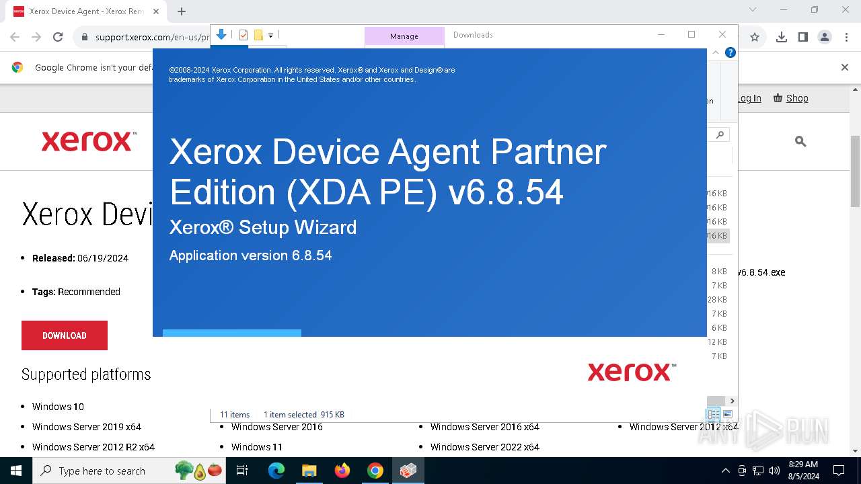Collapse the Explorer ribbon with the chevron
Image resolution: width=861 pixels, height=484 pixels.
(716, 52)
